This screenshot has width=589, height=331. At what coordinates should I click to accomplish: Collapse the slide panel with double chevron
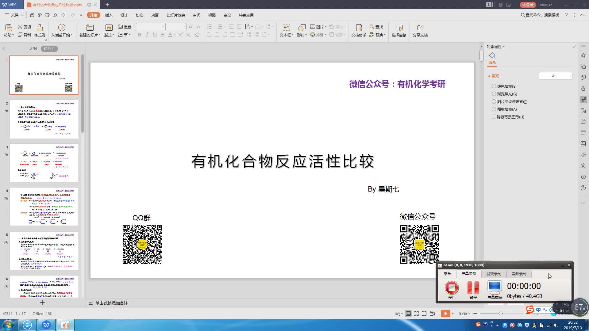click(4, 48)
